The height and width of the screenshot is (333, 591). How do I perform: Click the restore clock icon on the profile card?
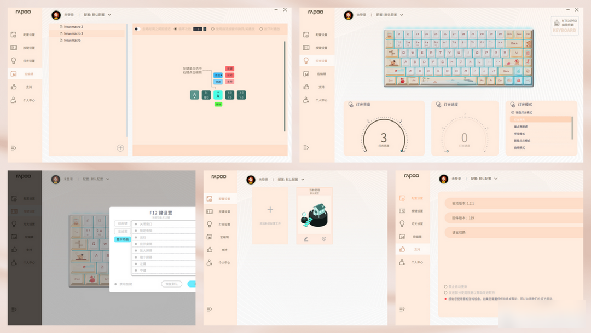pyautogui.click(x=324, y=239)
